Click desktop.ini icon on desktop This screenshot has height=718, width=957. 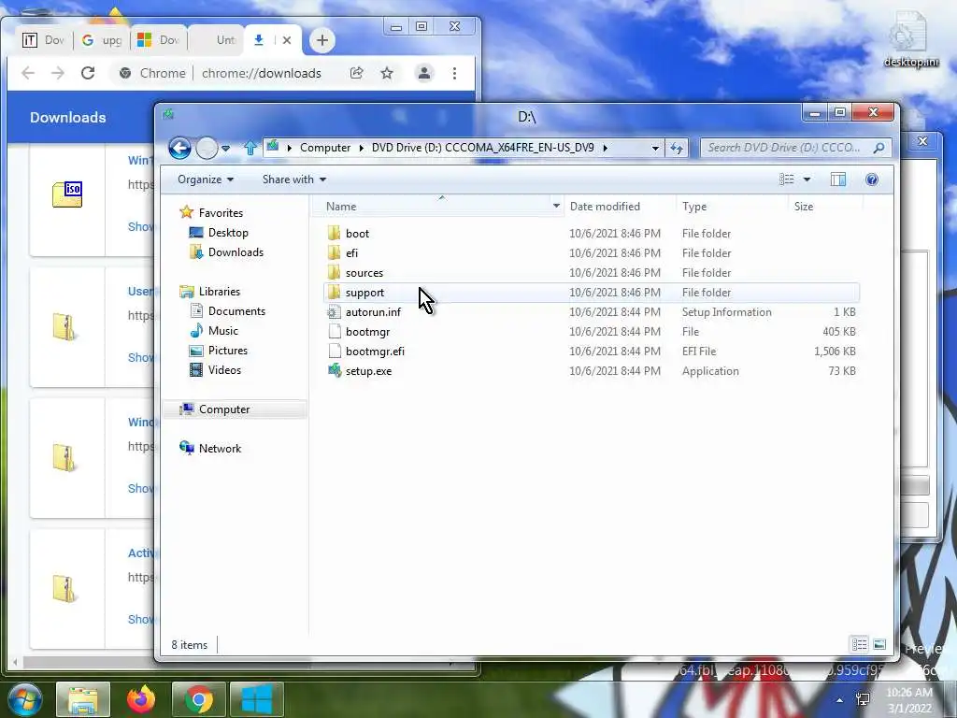910,39
